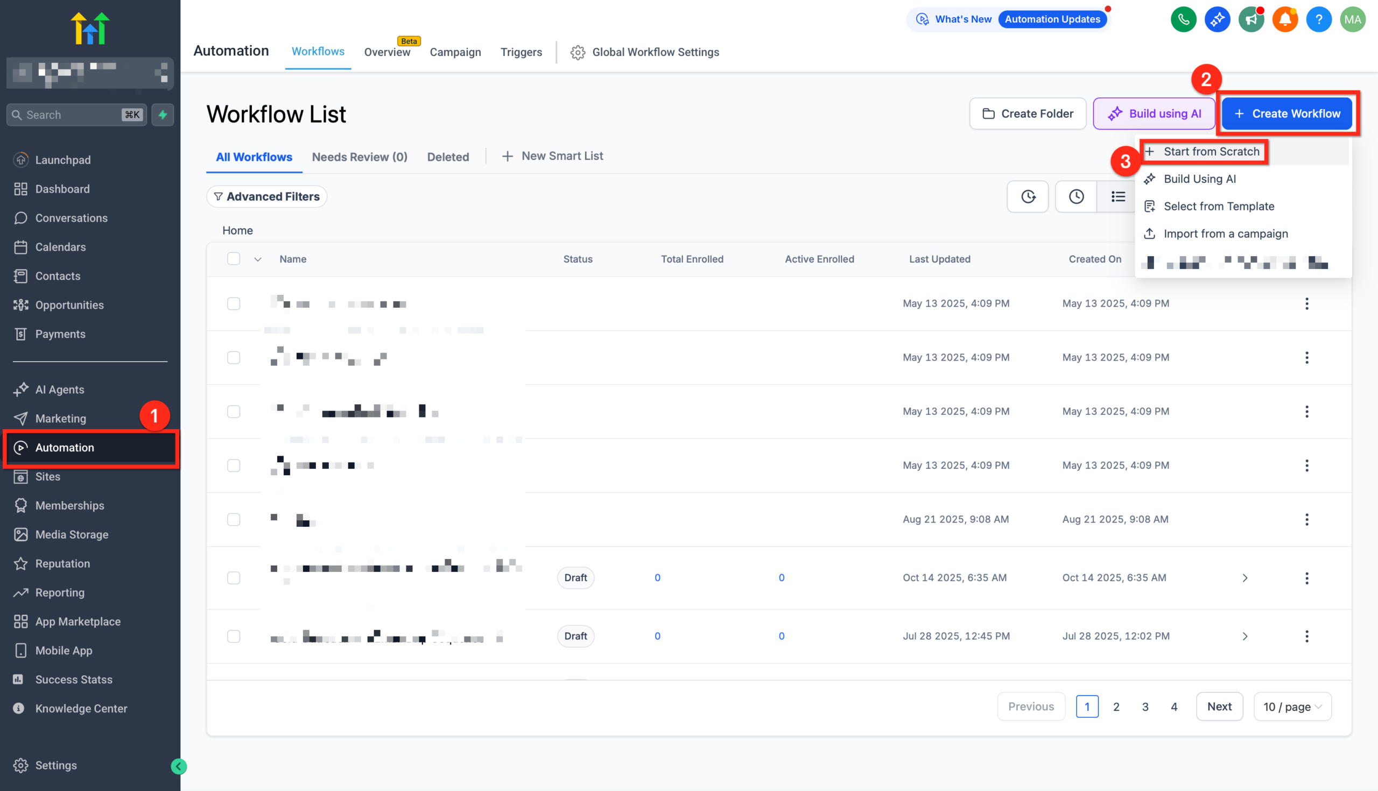Click inside the Search field
This screenshot has height=791, width=1378.
tap(65, 115)
